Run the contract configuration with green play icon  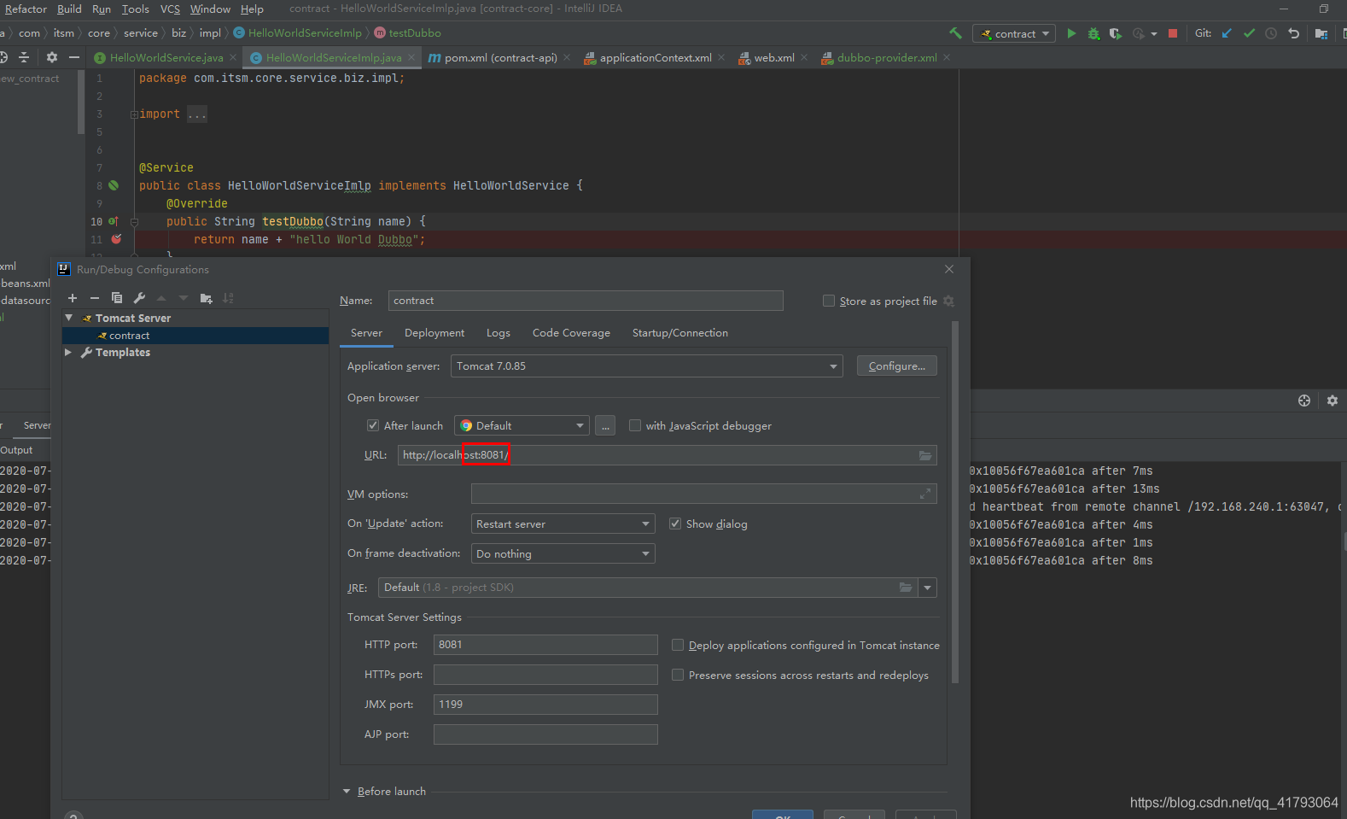pyautogui.click(x=1071, y=33)
